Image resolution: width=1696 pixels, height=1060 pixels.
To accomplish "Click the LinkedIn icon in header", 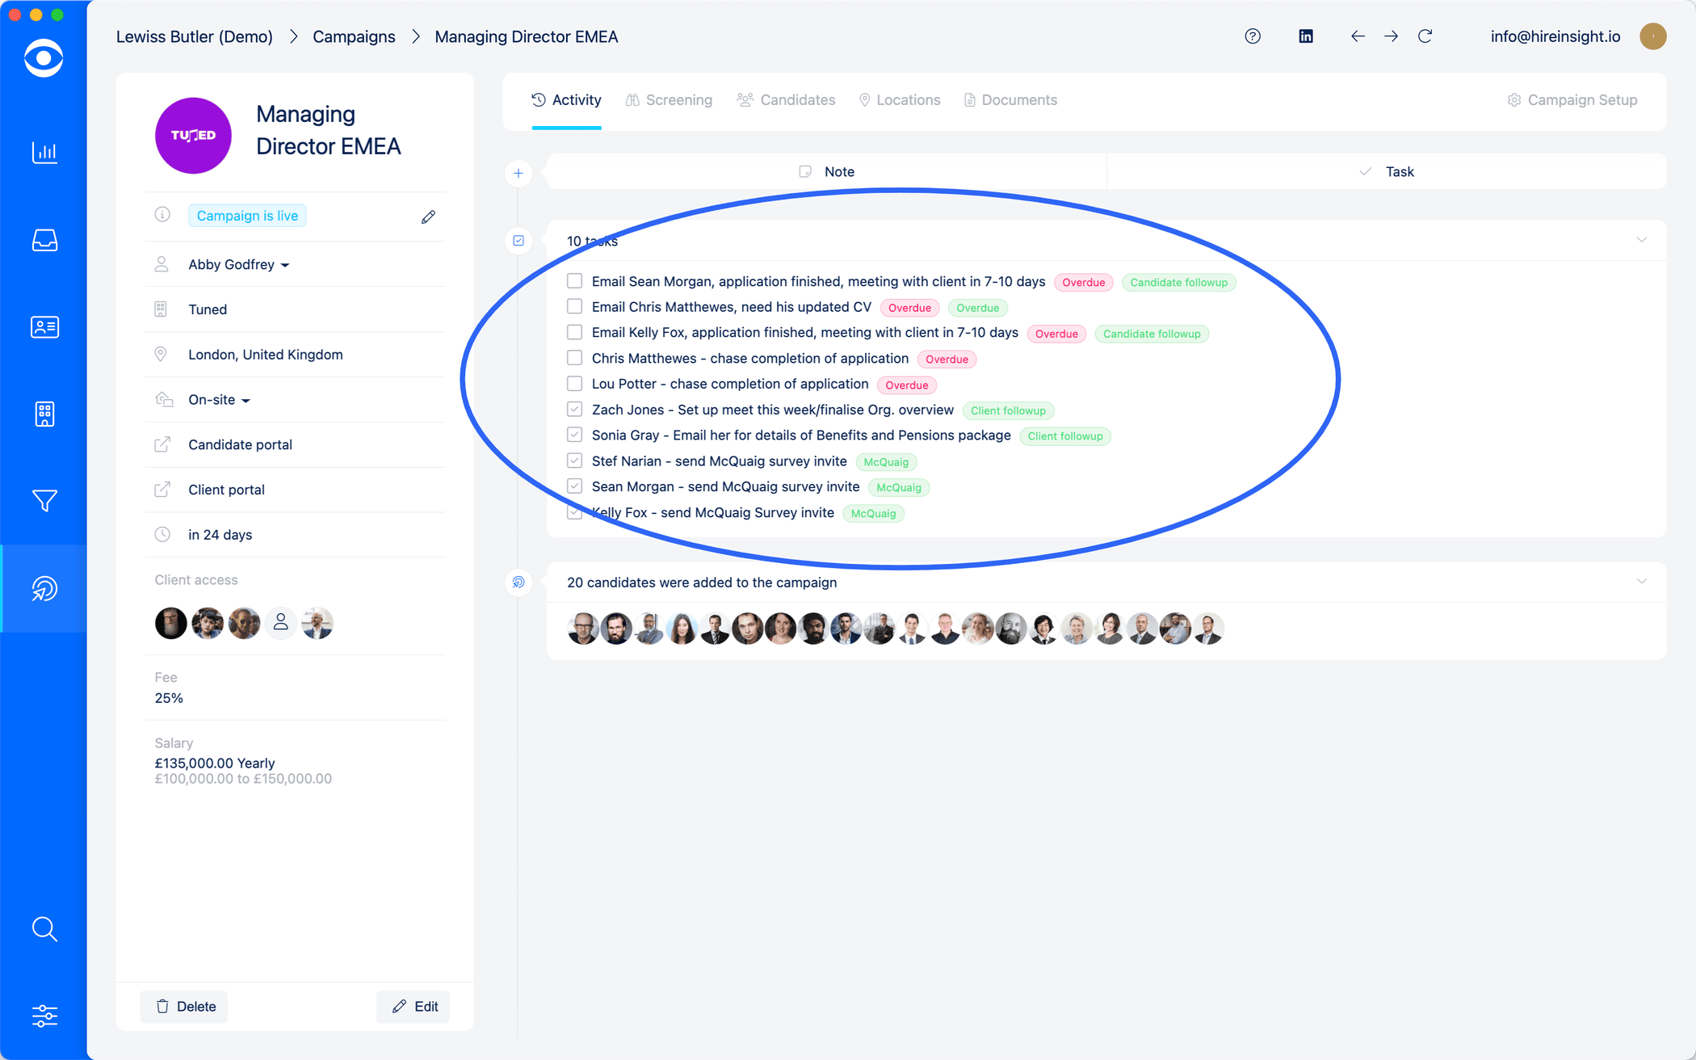I will coord(1305,36).
